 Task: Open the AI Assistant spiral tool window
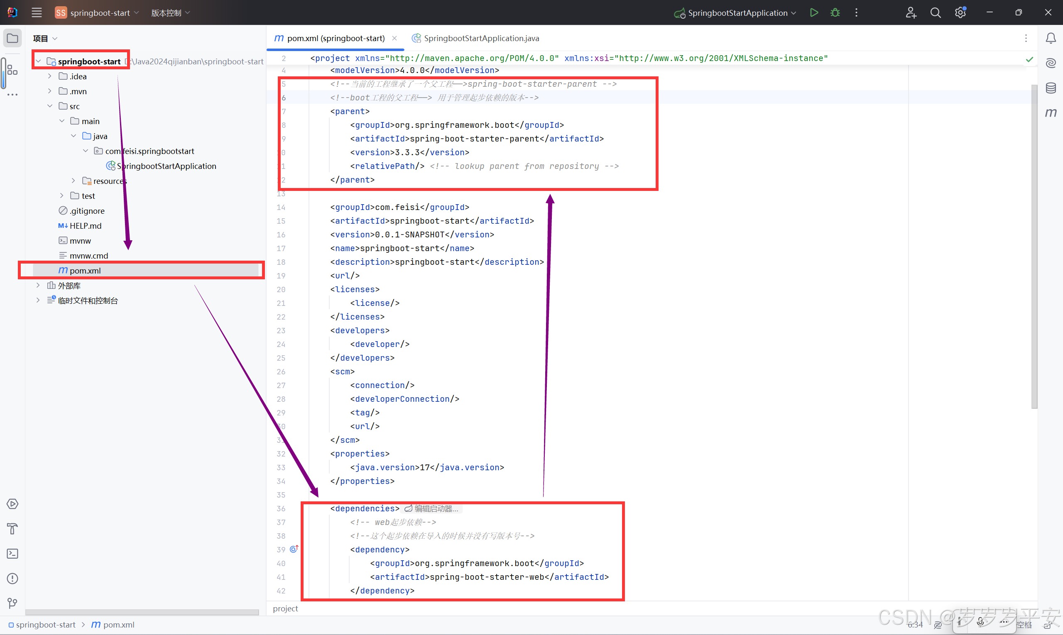coord(1051,63)
